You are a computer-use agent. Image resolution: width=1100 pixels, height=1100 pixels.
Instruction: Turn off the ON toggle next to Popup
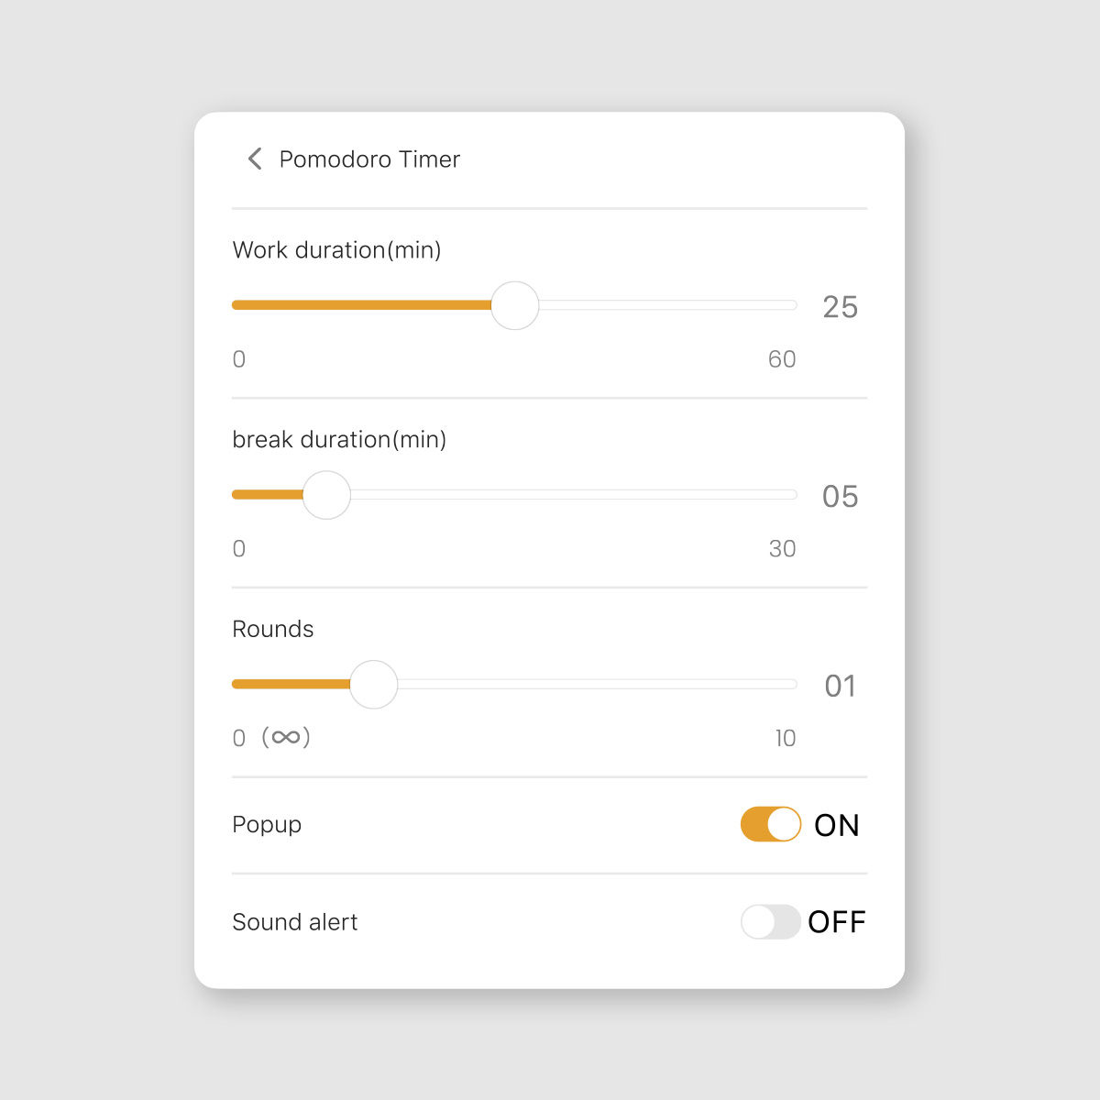pyautogui.click(x=771, y=824)
